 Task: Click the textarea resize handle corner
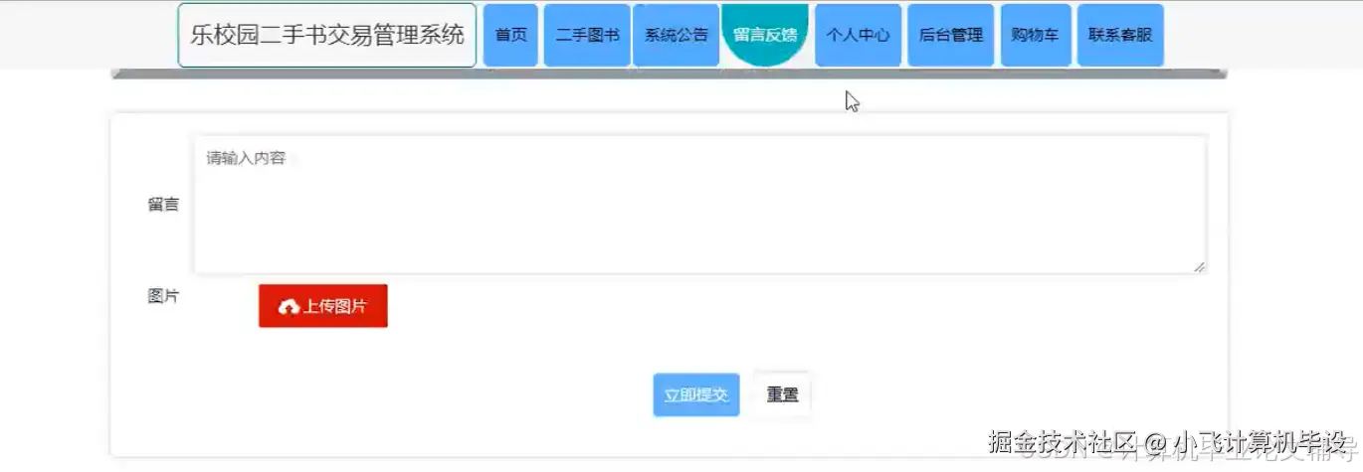(1200, 266)
